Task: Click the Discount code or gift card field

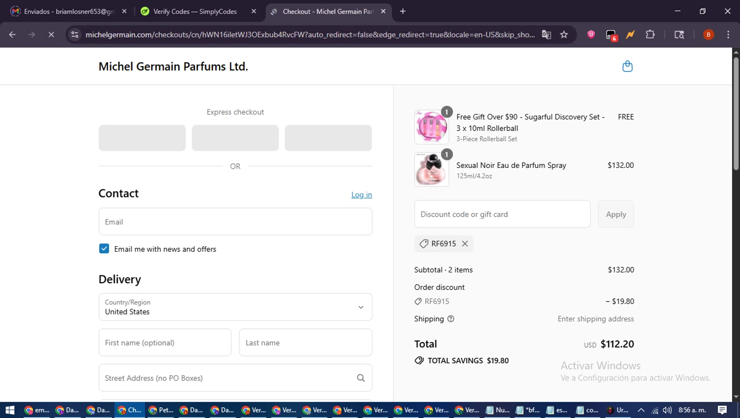Action: tap(502, 214)
